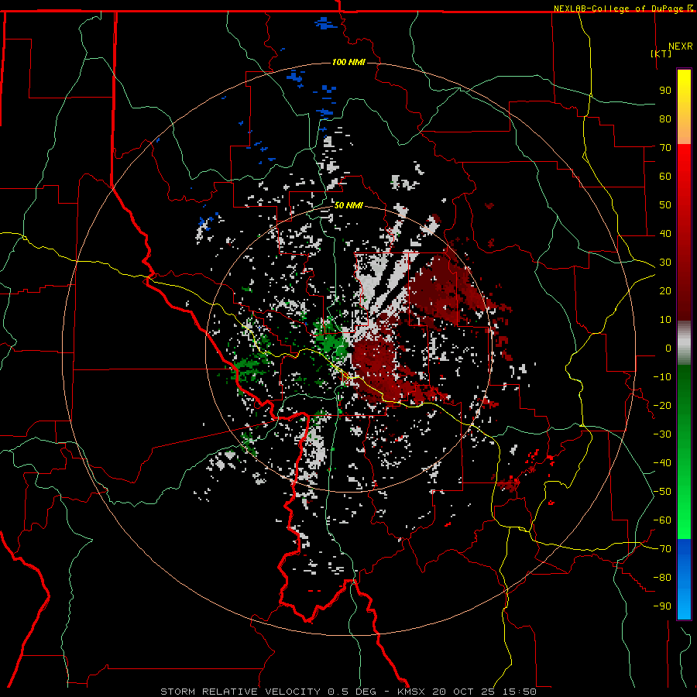Click the -70 value on the scale
The width and height of the screenshot is (697, 697).
point(662,549)
